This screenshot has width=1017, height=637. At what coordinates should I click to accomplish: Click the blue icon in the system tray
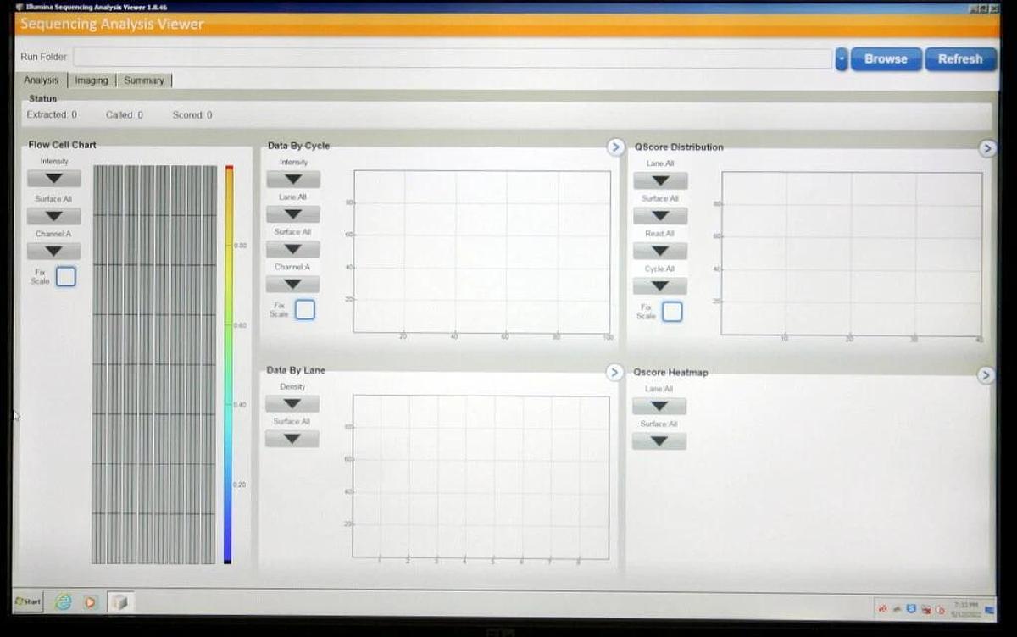tap(909, 608)
